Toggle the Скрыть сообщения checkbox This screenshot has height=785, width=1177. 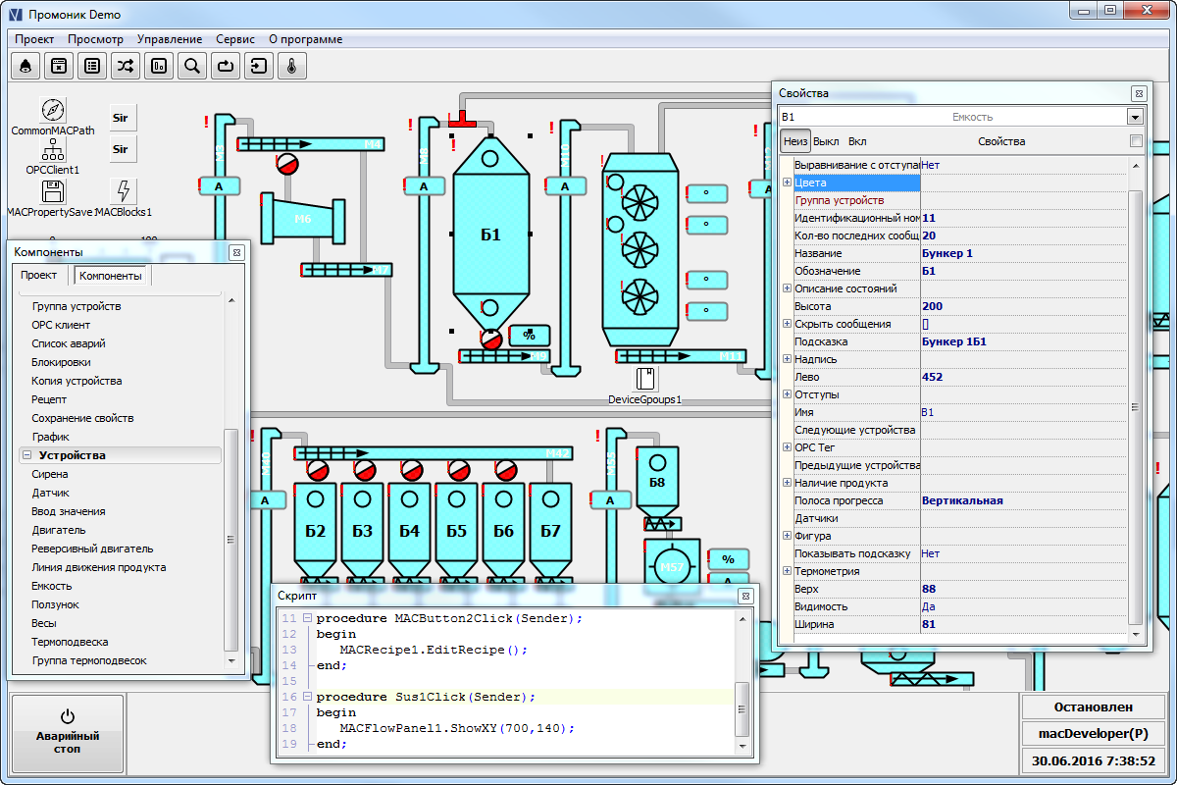925,324
